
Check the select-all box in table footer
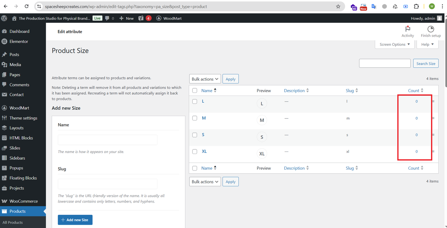195,168
